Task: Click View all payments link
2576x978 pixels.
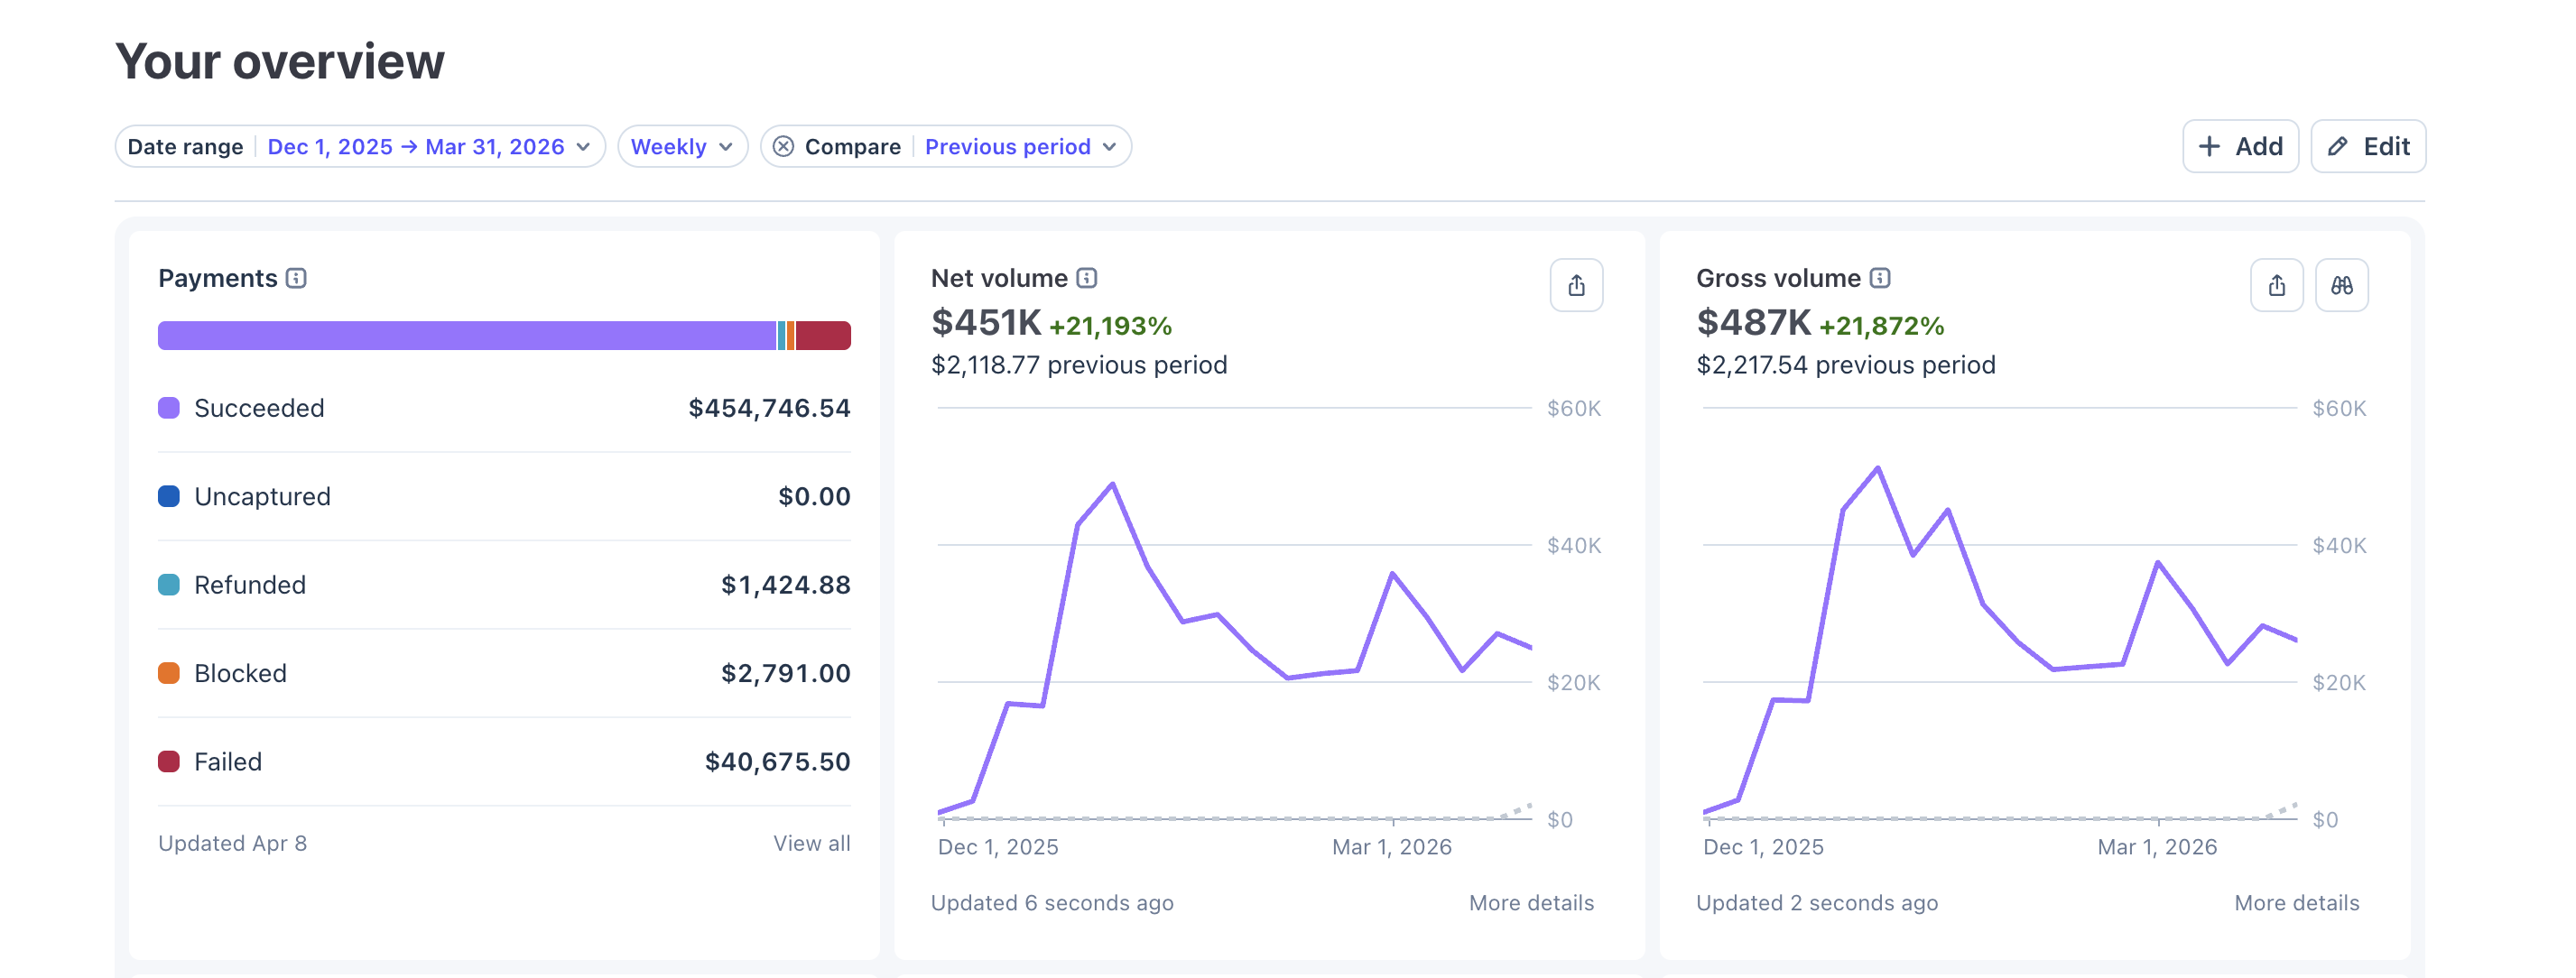Action: [x=811, y=843]
